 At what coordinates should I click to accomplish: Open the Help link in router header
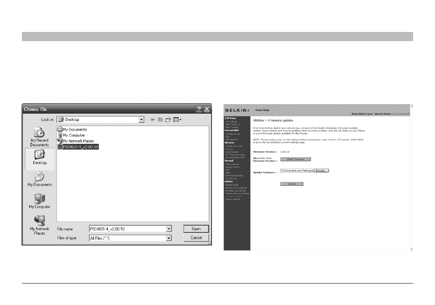click(362, 114)
